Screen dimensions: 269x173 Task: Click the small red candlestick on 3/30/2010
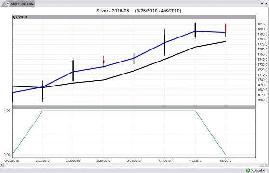[x=104, y=62]
